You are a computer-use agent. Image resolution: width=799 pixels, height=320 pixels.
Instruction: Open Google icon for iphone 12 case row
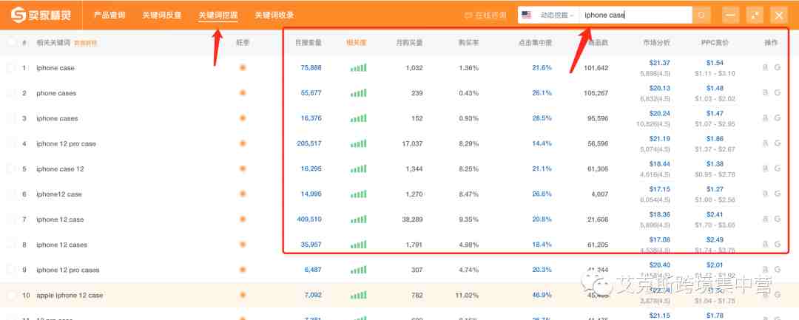(777, 219)
